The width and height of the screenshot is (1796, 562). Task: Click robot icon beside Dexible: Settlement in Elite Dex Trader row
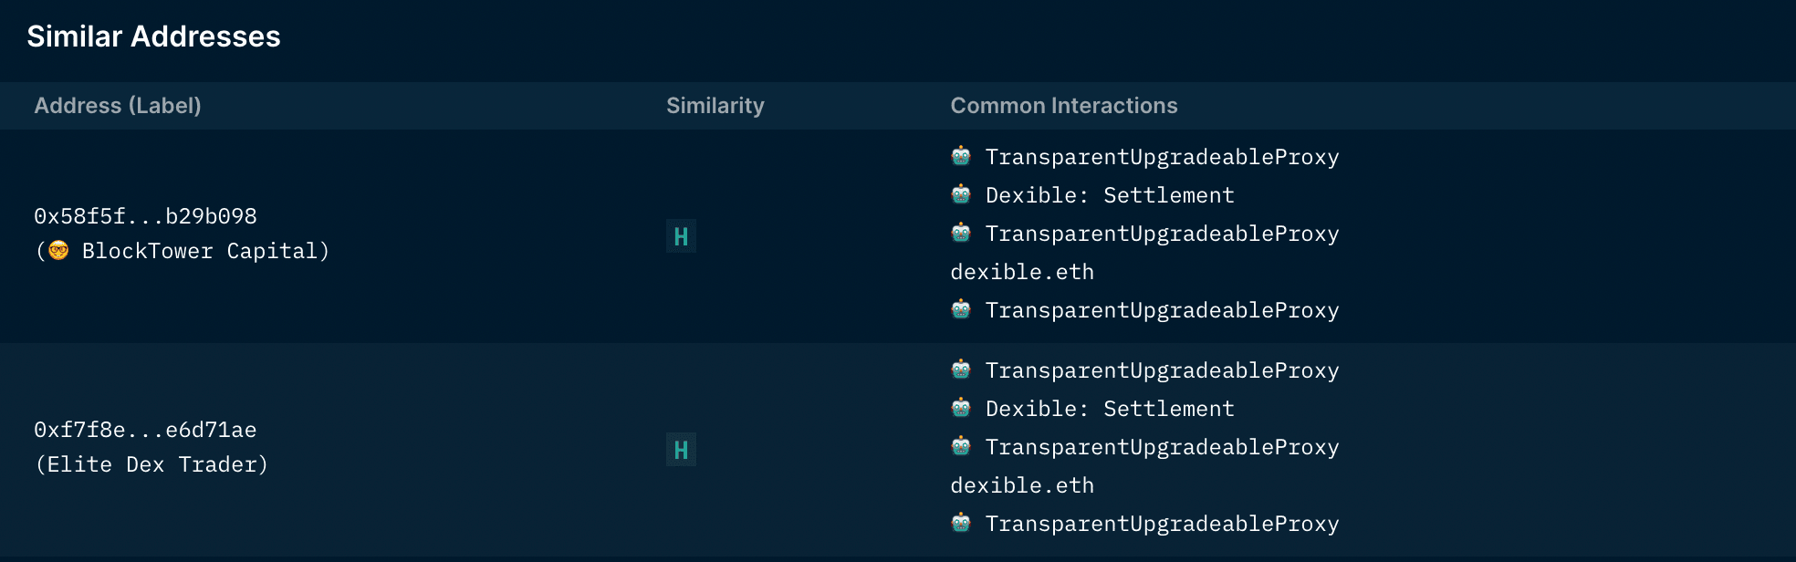(961, 408)
